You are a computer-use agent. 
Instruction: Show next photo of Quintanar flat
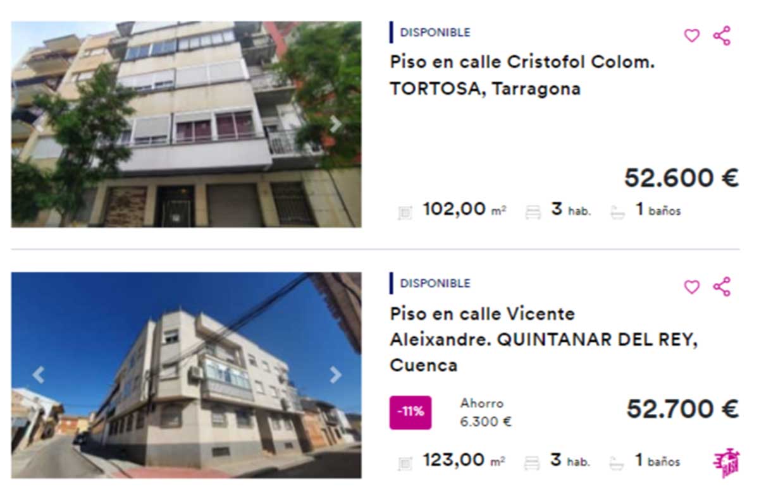click(335, 375)
